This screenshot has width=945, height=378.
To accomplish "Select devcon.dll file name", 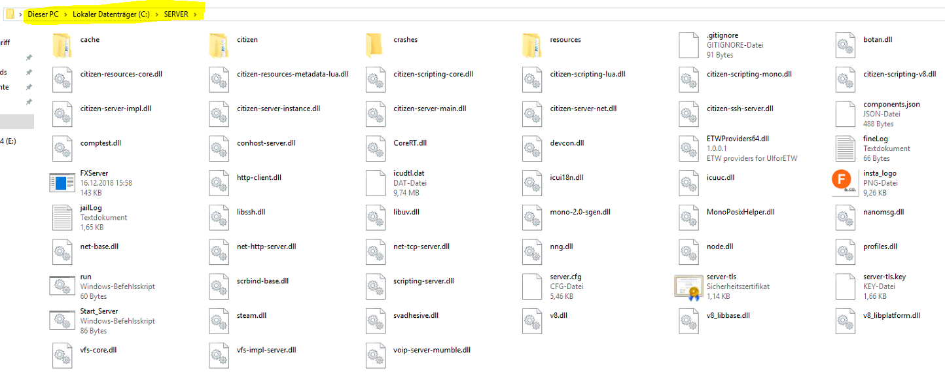I will point(567,143).
